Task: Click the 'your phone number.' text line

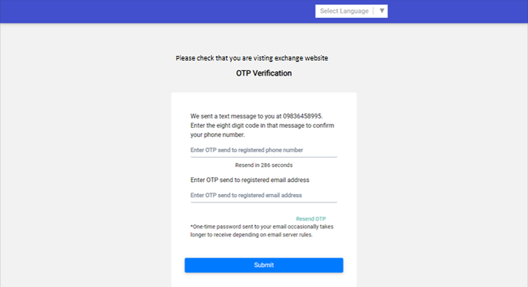Action: (x=217, y=134)
